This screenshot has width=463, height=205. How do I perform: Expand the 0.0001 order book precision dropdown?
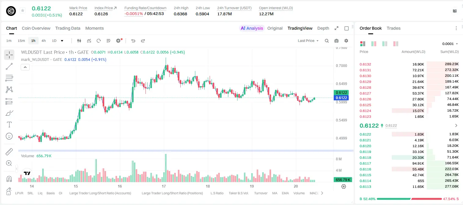[x=450, y=44]
